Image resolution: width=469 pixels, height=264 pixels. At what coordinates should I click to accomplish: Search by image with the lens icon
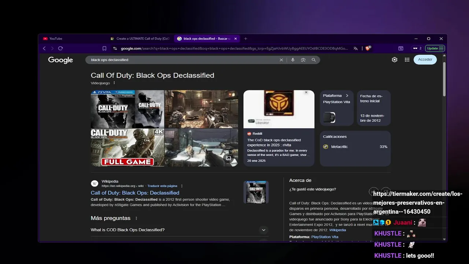(x=303, y=60)
